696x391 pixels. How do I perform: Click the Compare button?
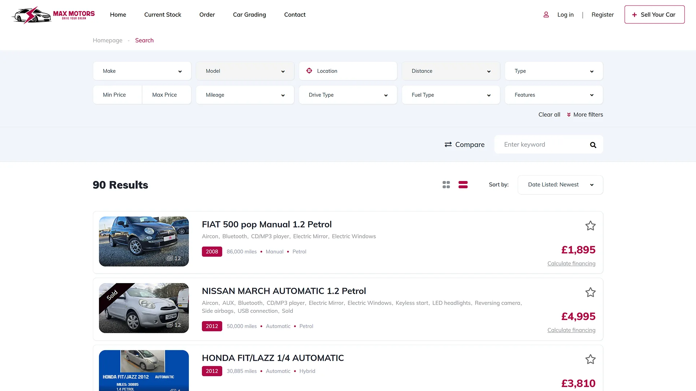pyautogui.click(x=464, y=144)
